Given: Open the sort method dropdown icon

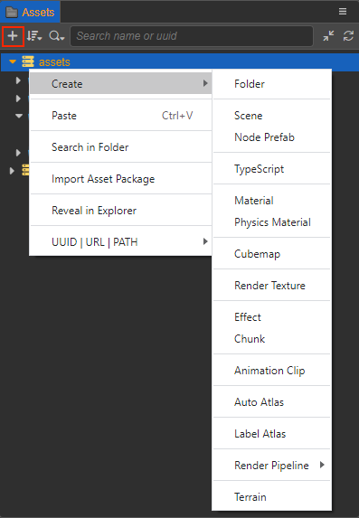Looking at the screenshot, I should pyautogui.click(x=34, y=36).
